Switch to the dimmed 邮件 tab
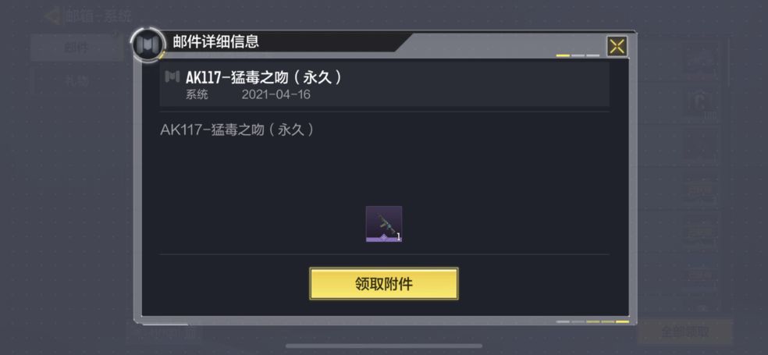Viewport: 768px width, 355px height. (x=77, y=48)
